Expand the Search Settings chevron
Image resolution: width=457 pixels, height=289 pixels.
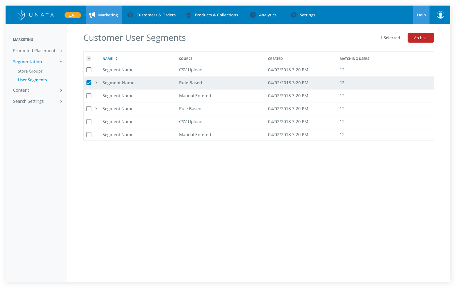point(61,101)
